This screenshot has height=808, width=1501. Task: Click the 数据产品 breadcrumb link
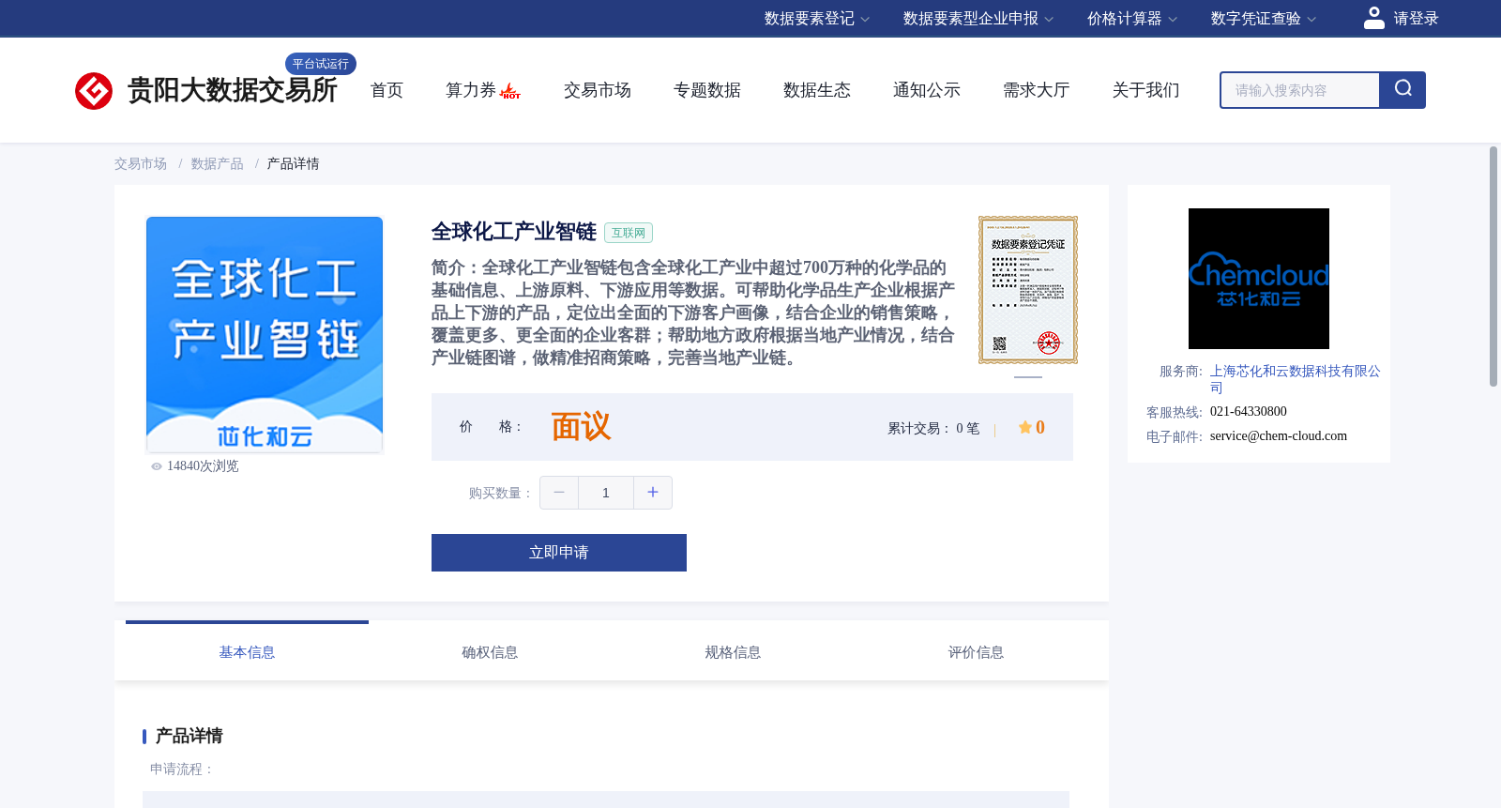point(218,164)
